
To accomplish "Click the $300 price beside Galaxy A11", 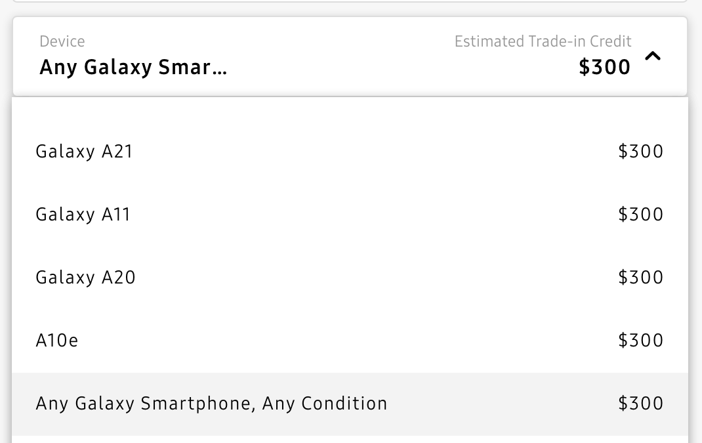I will 640,215.
